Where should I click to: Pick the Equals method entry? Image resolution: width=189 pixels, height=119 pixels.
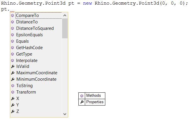22,41
